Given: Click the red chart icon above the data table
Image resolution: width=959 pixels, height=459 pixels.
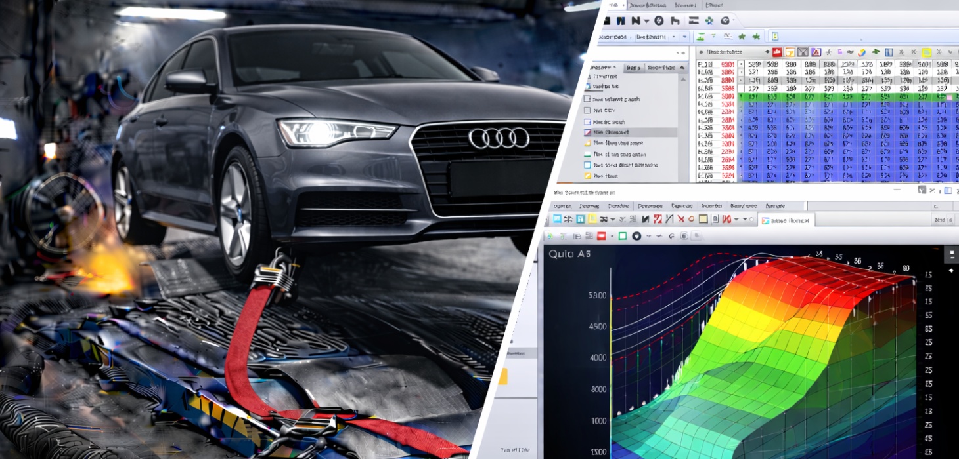Looking at the screenshot, I should click(x=776, y=52).
